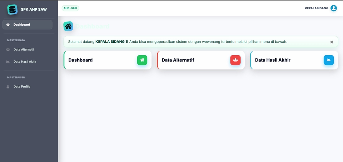The width and height of the screenshot is (343, 162).
Task: Click the user avatar icon in top bar
Action: pyautogui.click(x=333, y=8)
